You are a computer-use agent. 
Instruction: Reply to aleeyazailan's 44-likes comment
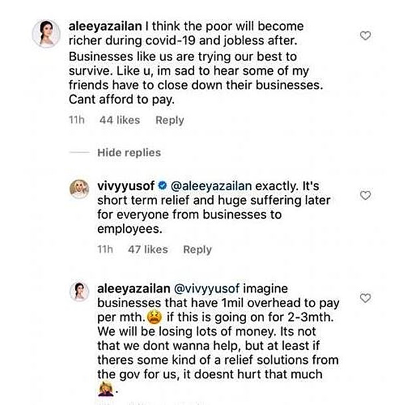170,120
